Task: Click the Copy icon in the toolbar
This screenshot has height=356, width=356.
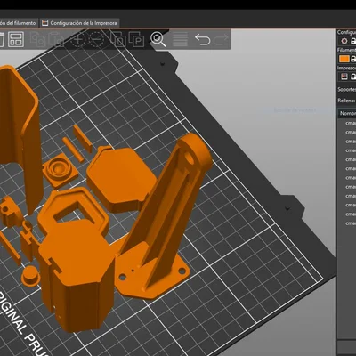Action: pyautogui.click(x=38, y=39)
